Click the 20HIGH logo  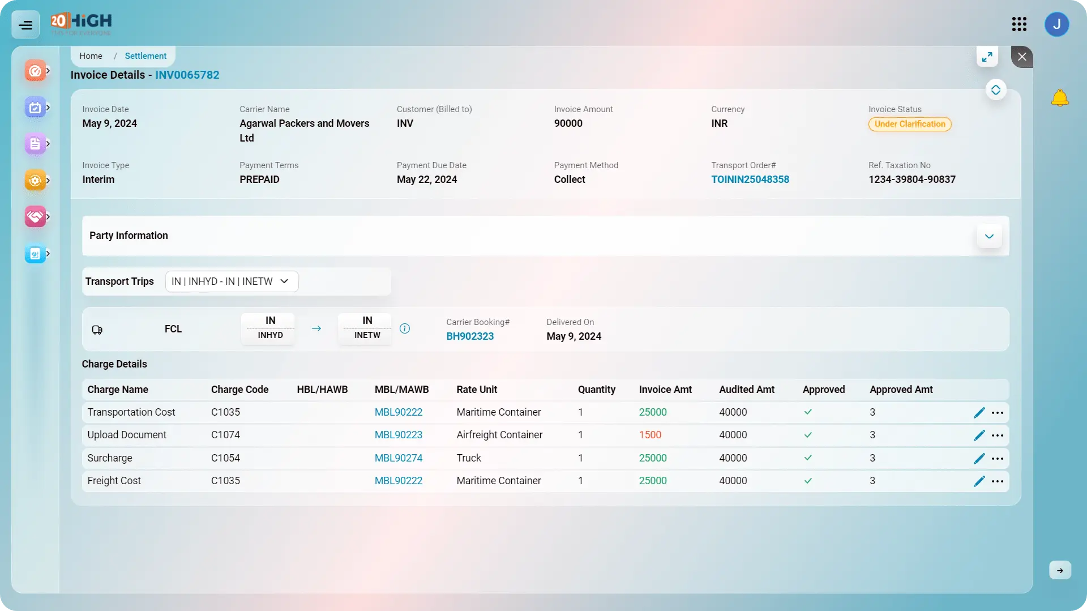(81, 24)
